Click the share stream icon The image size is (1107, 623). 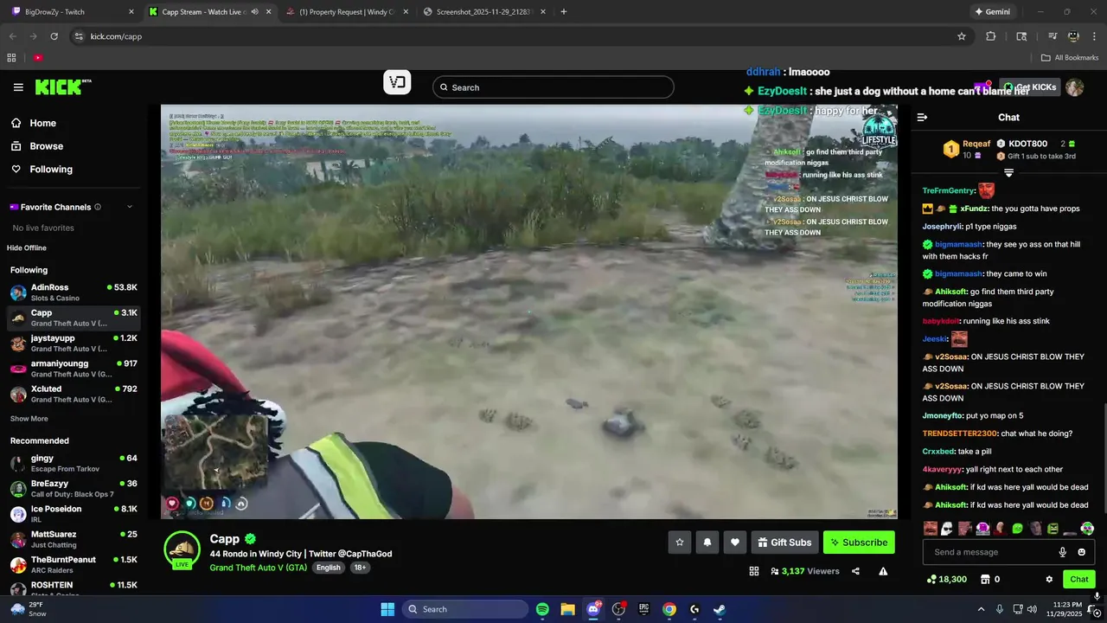pyautogui.click(x=855, y=571)
